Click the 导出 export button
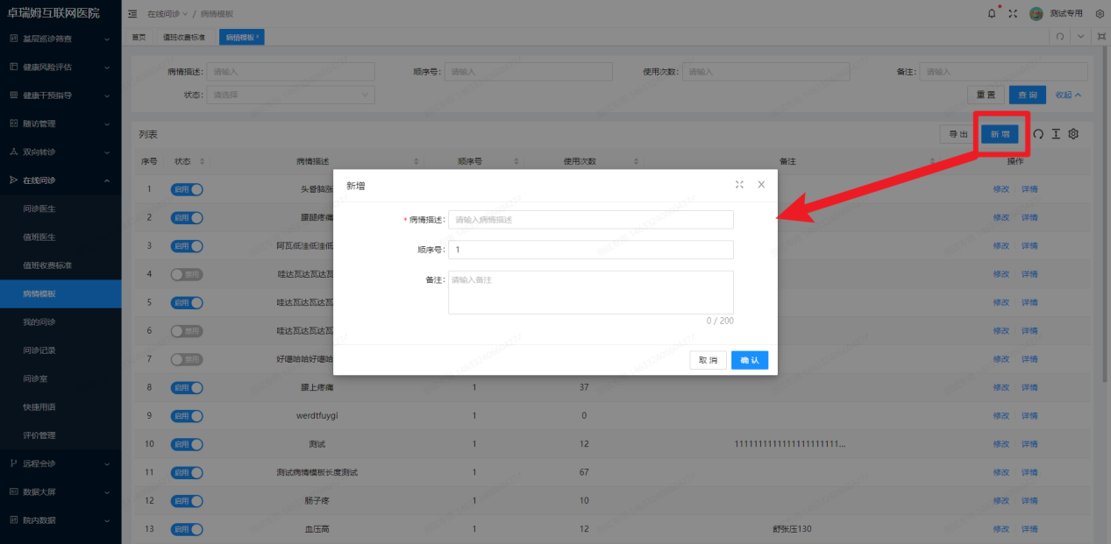 point(957,133)
